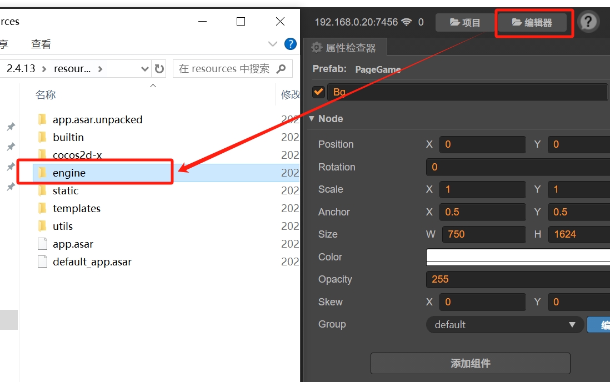Click the file icon beside app.asar
The width and height of the screenshot is (610, 382).
pos(42,244)
